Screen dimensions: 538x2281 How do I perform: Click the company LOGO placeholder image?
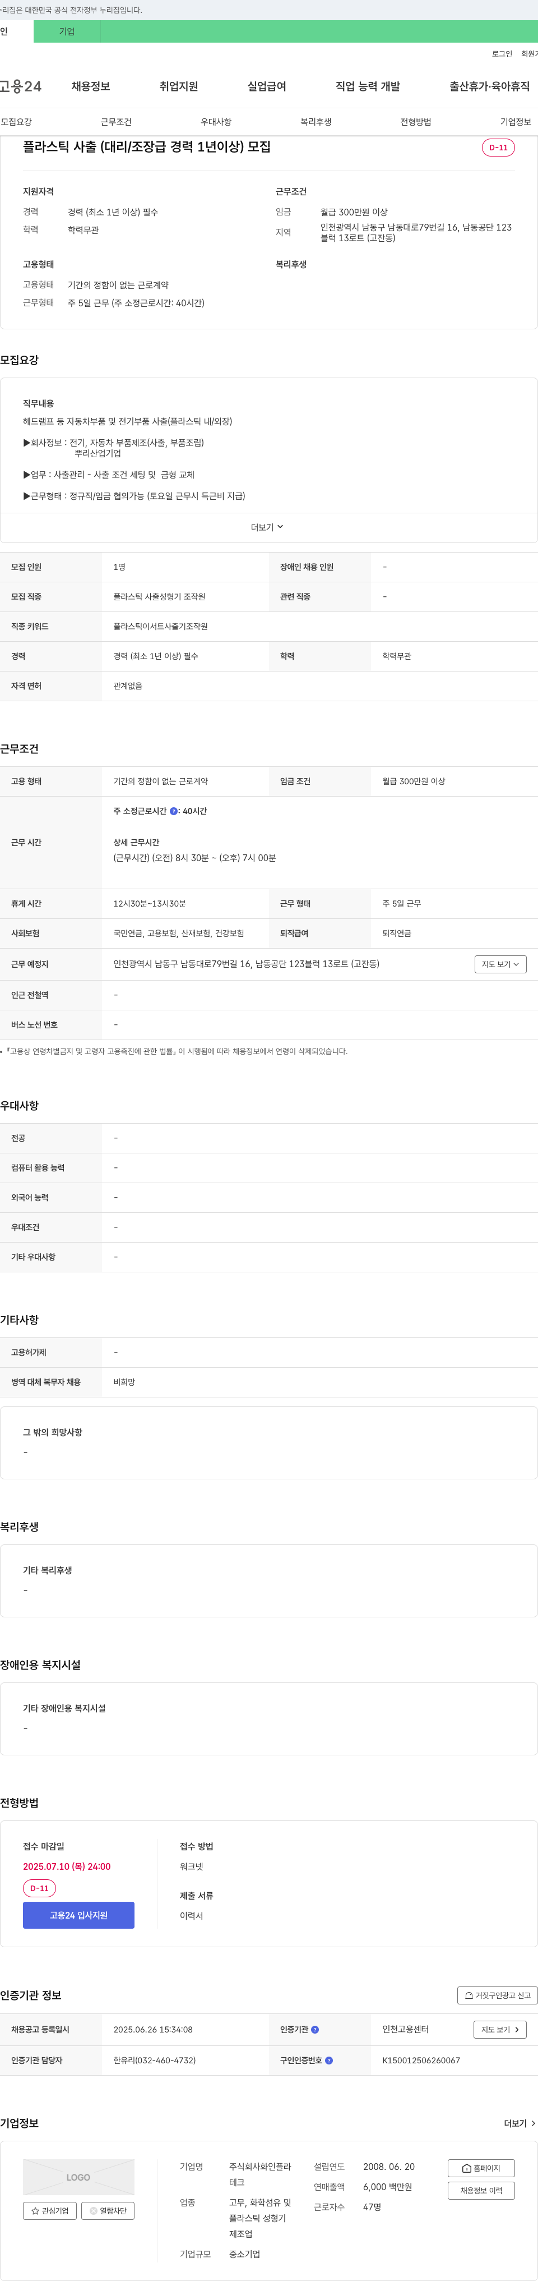pos(79,2177)
